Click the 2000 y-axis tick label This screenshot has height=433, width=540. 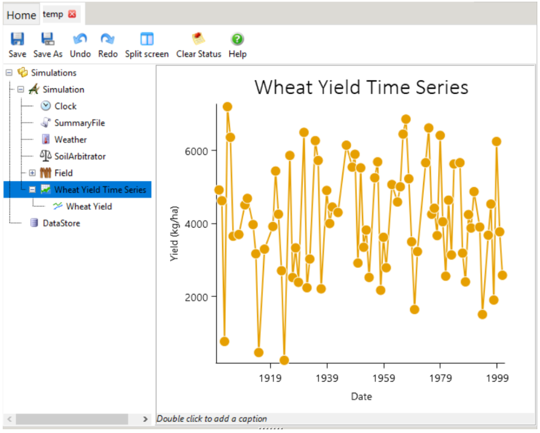click(x=196, y=298)
